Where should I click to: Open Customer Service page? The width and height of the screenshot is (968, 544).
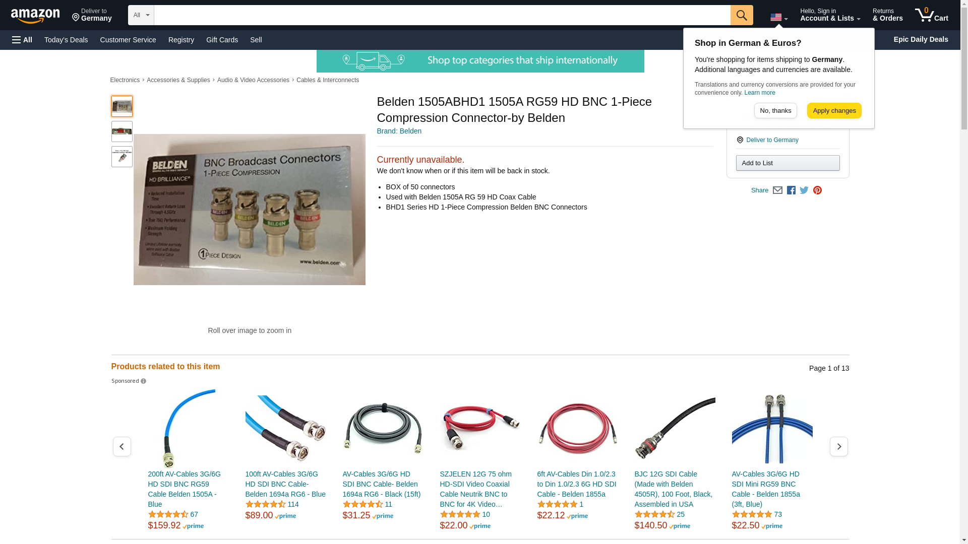[128, 40]
